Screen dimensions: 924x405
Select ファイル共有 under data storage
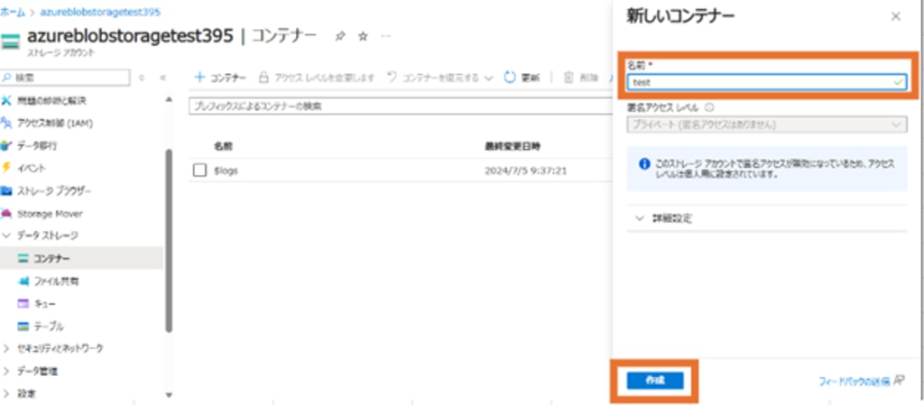point(56,281)
